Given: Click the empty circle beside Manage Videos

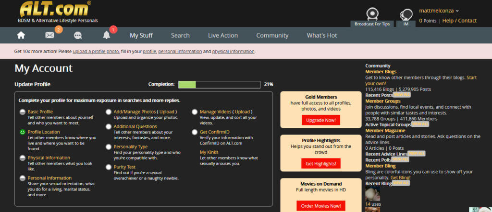Looking at the screenshot, I should coord(195,112).
